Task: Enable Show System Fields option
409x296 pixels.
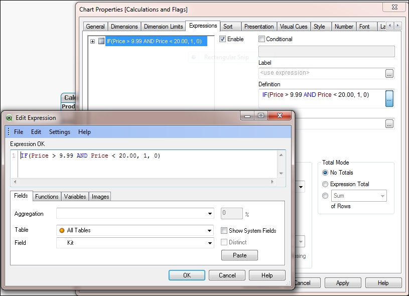Action: click(224, 231)
